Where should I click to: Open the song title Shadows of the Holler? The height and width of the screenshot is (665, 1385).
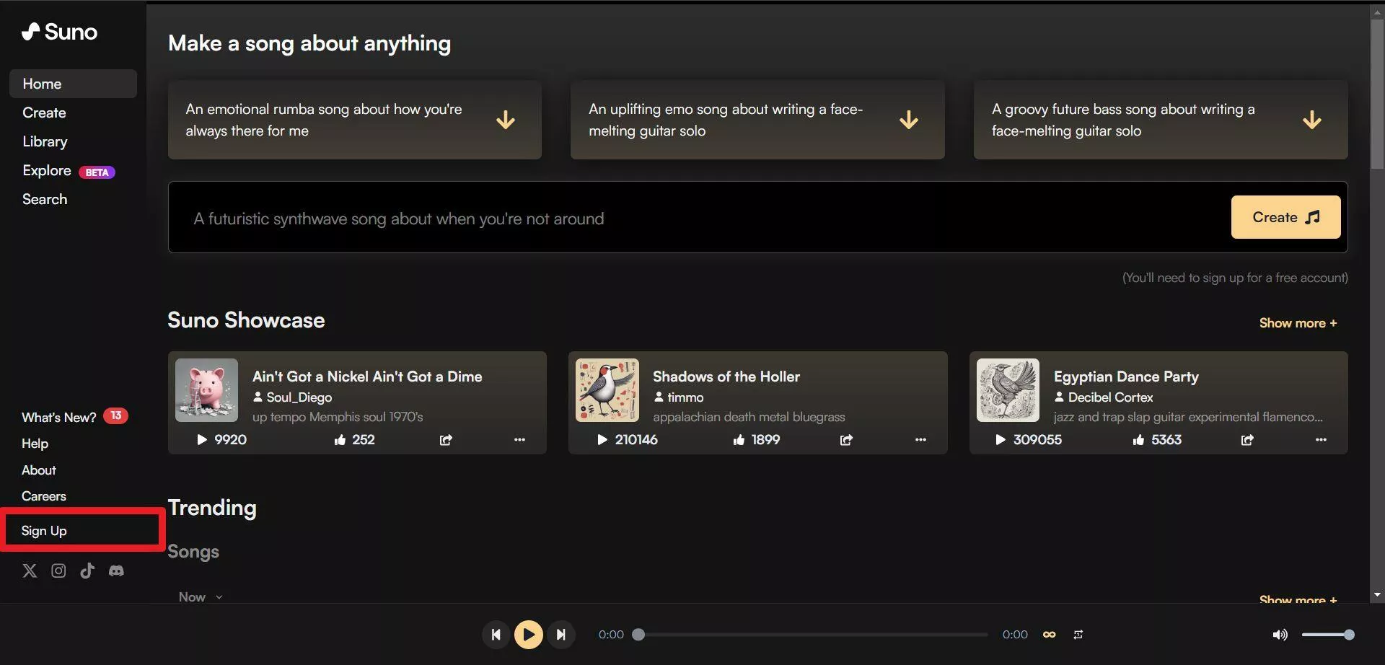[726, 376]
